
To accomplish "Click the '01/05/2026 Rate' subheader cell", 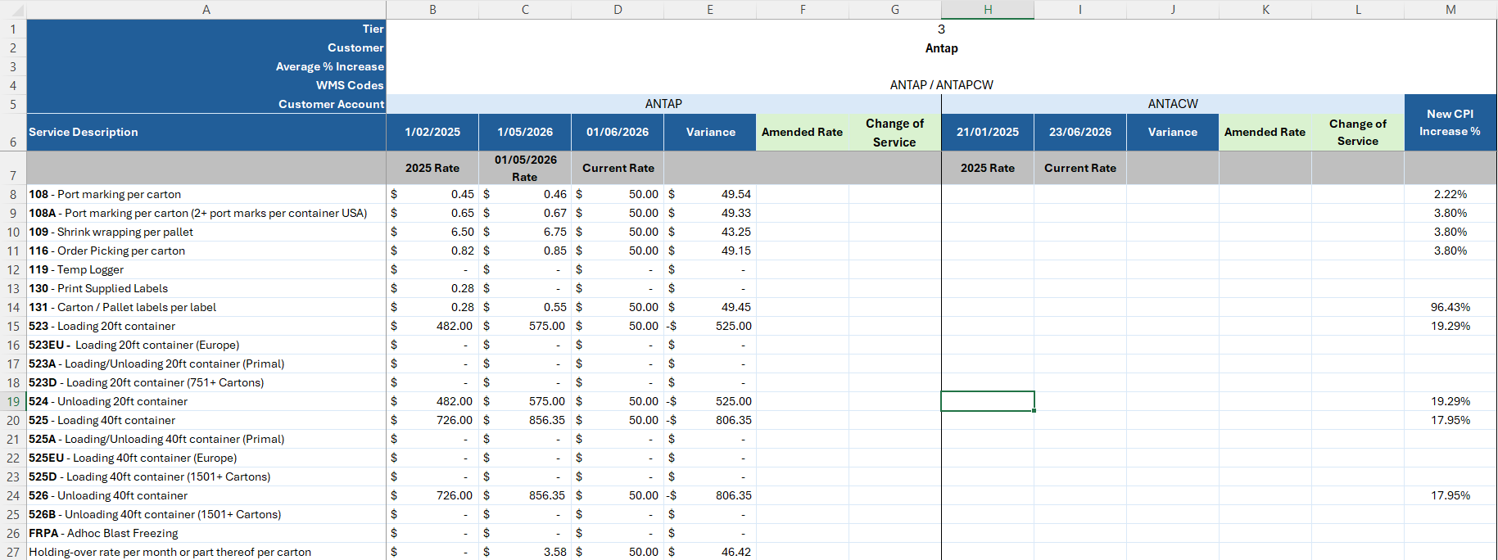I will [x=525, y=168].
